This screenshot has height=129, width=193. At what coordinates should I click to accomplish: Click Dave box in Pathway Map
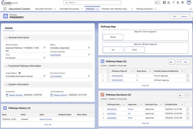click(x=135, y=50)
